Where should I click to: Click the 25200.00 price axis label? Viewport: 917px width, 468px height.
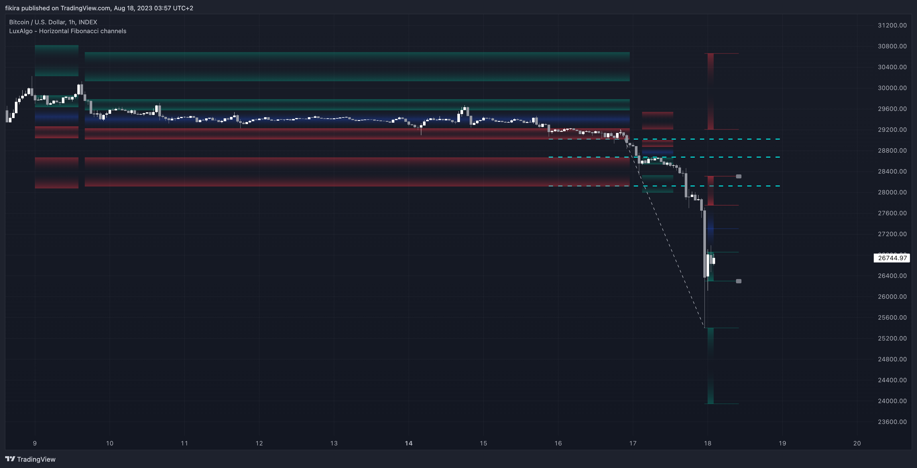(x=892, y=338)
